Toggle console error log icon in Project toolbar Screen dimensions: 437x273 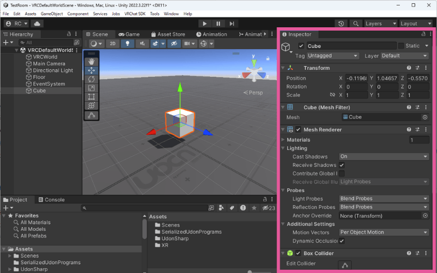point(243,208)
